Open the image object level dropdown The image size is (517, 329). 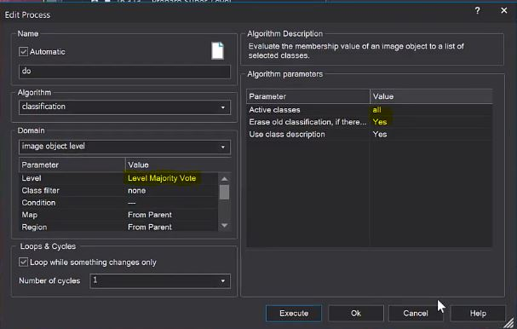point(124,147)
